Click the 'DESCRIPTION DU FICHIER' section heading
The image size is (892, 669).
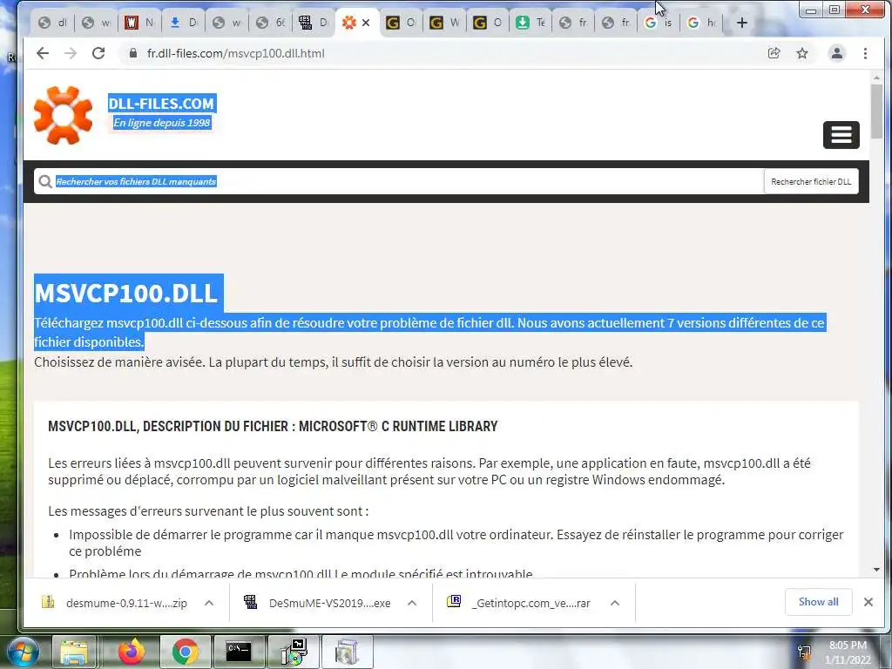273,426
